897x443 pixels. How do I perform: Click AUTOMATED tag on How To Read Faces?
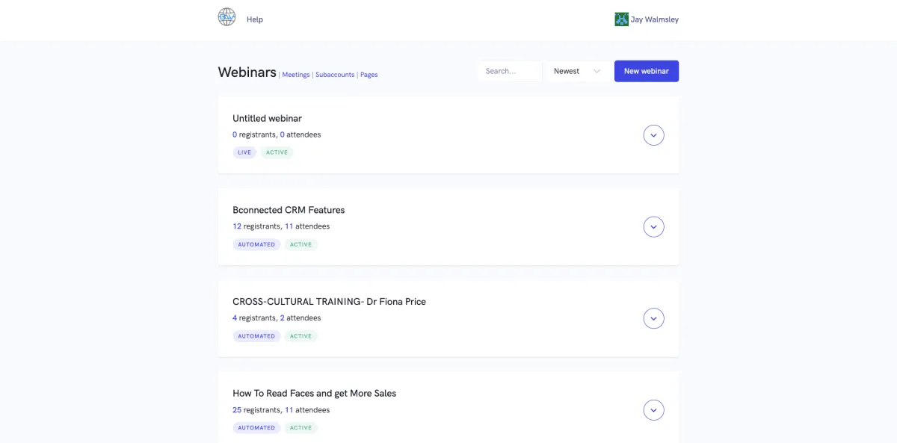click(x=256, y=427)
